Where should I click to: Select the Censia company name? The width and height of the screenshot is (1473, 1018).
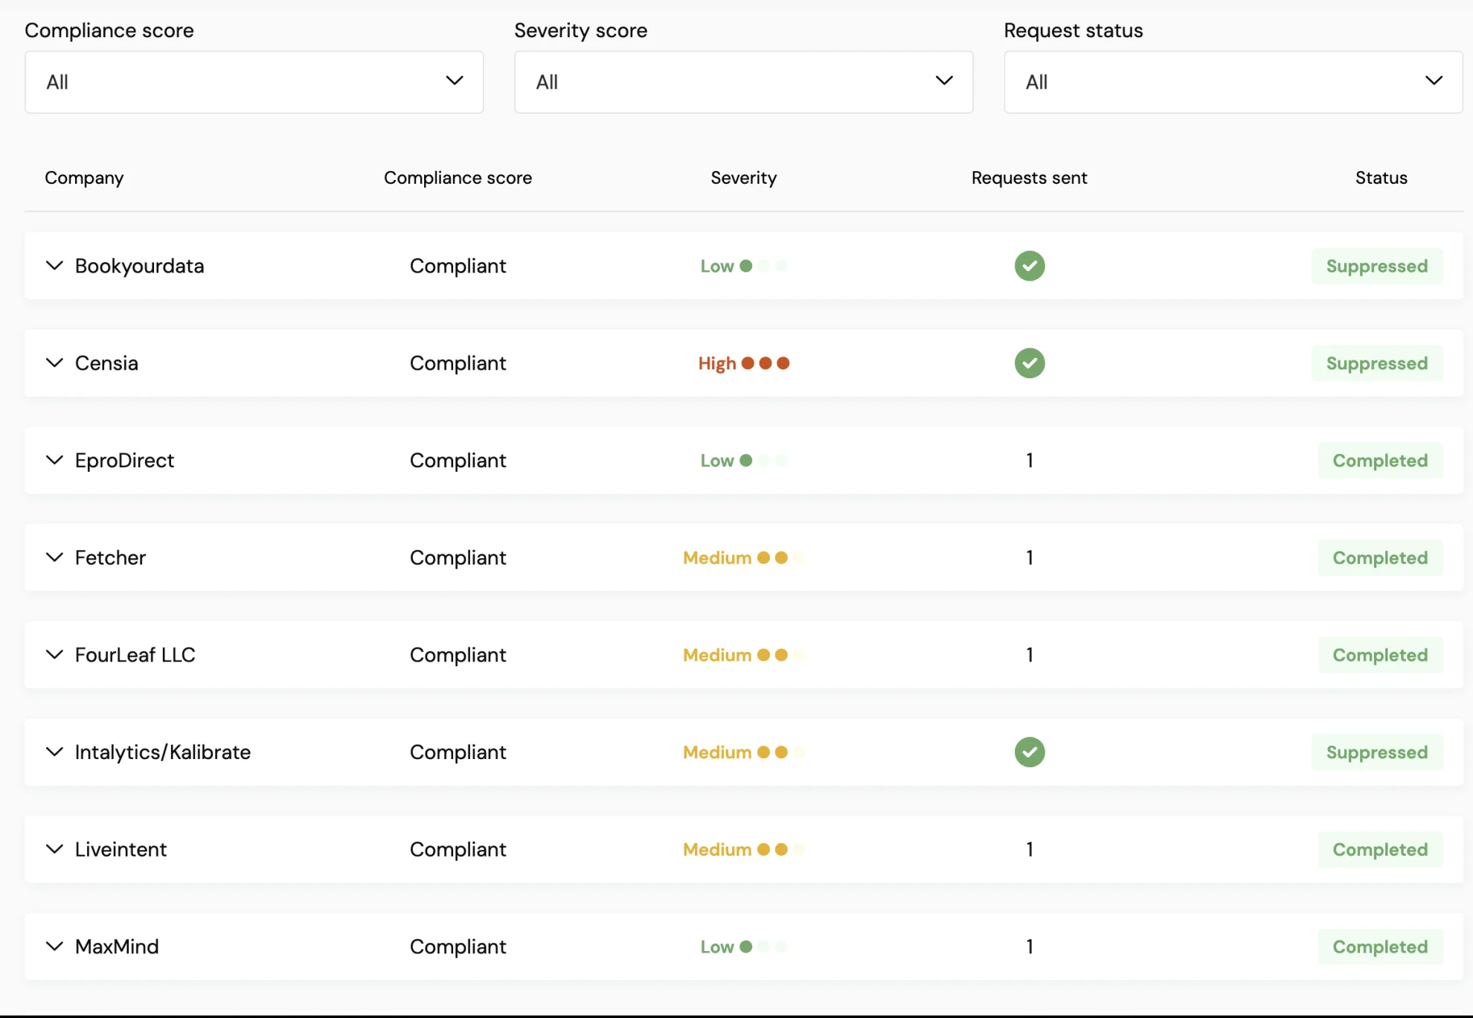(x=106, y=363)
